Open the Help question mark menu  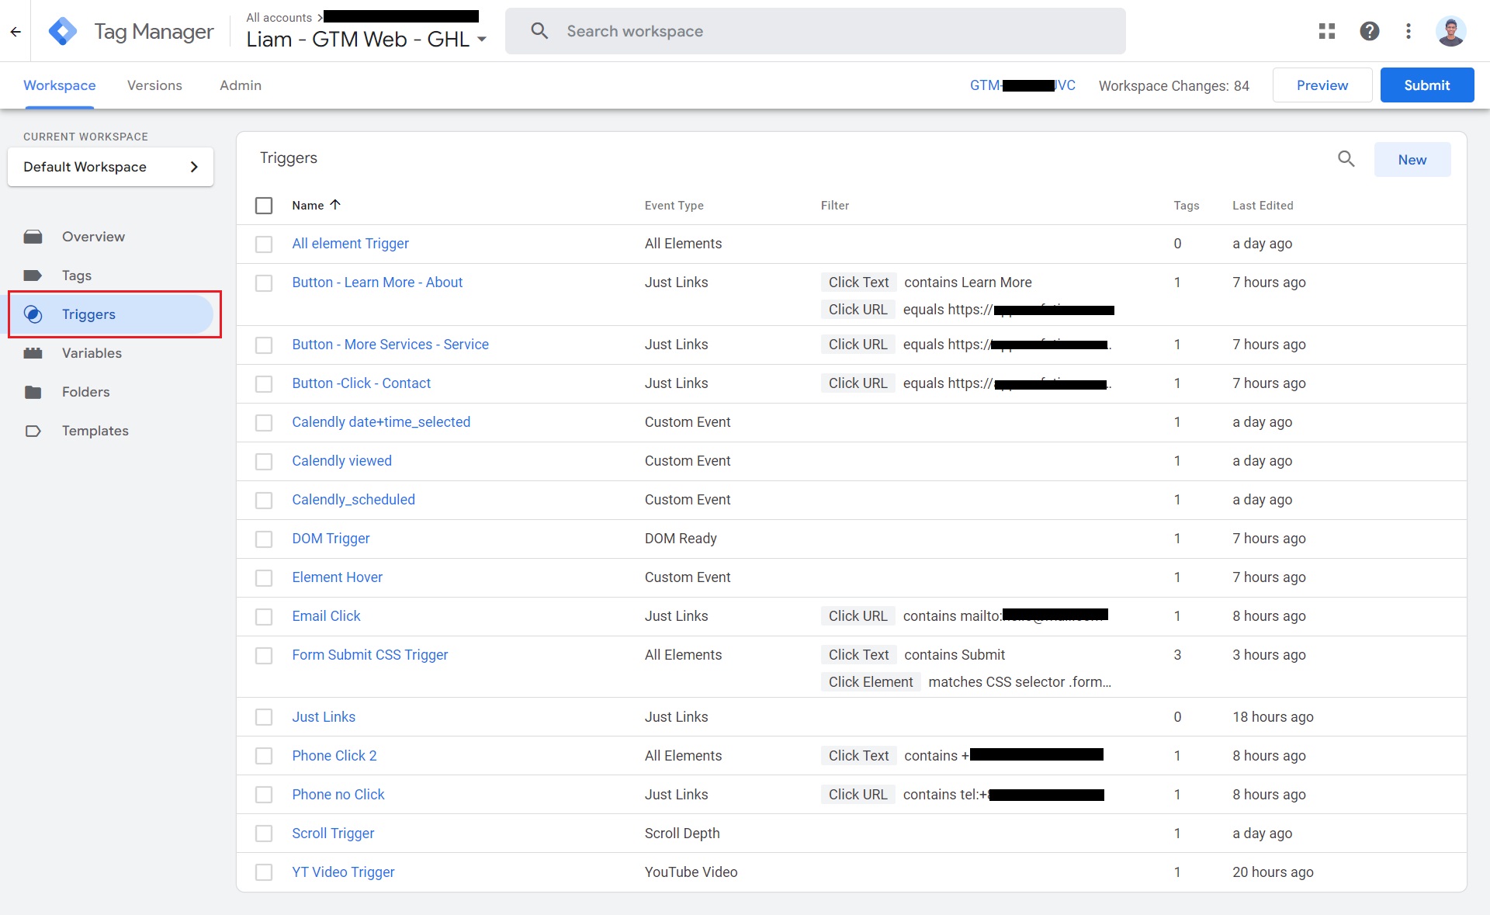pyautogui.click(x=1370, y=31)
